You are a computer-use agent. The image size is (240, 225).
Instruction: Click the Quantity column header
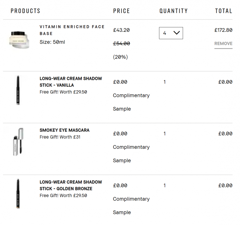[173, 11]
